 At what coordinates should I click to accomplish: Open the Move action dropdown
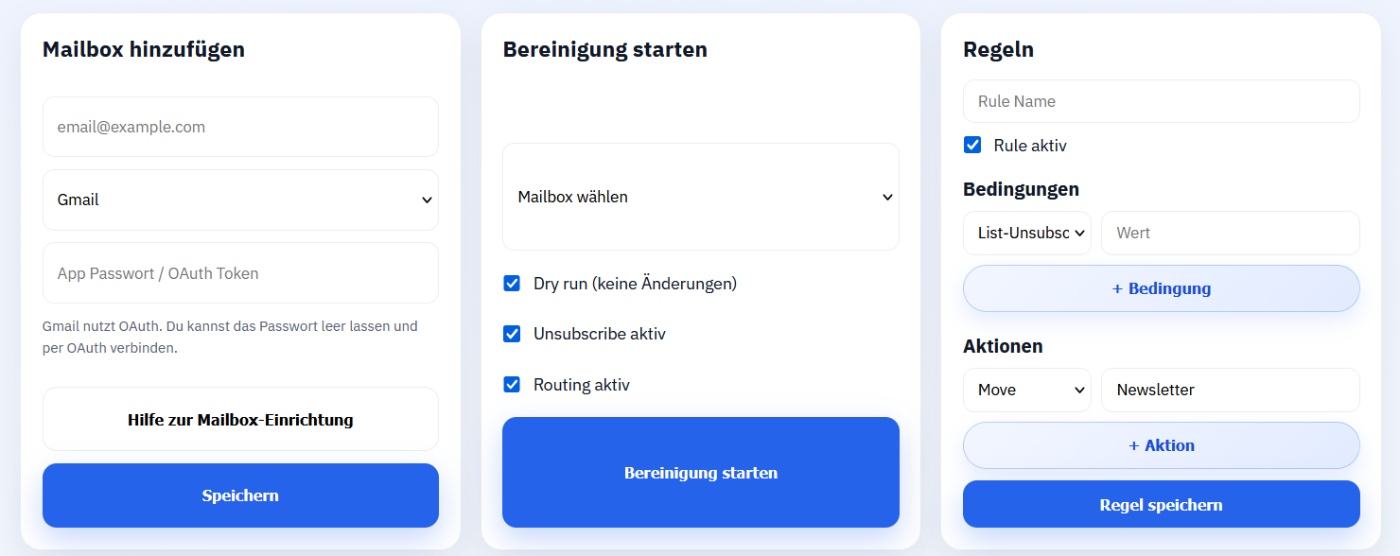click(x=1026, y=390)
